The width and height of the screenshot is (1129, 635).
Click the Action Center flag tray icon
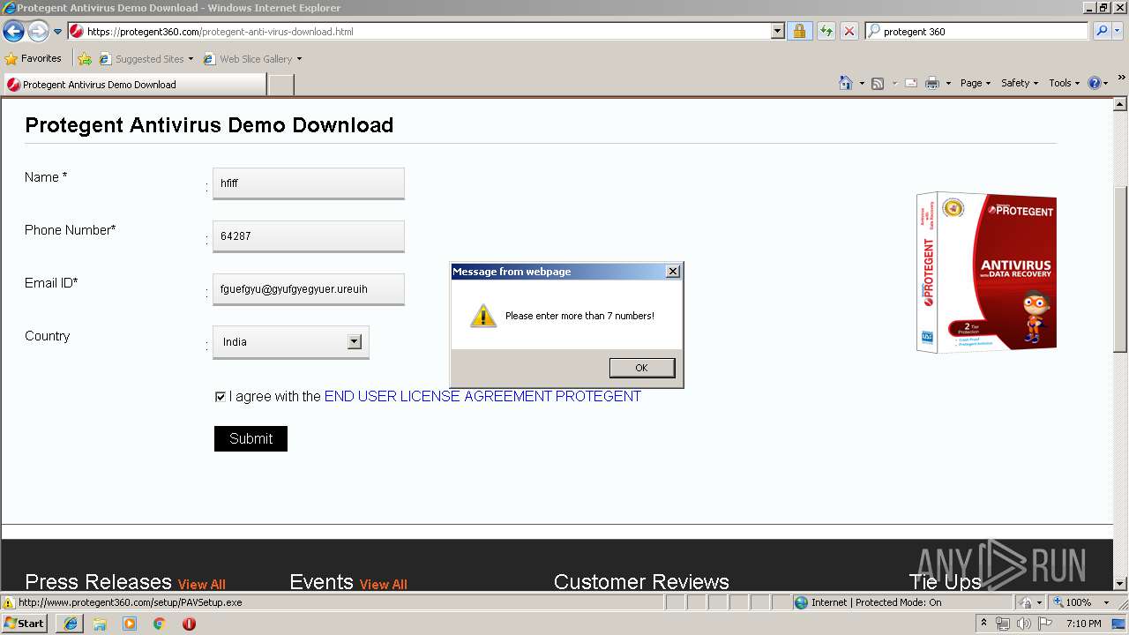click(1045, 624)
